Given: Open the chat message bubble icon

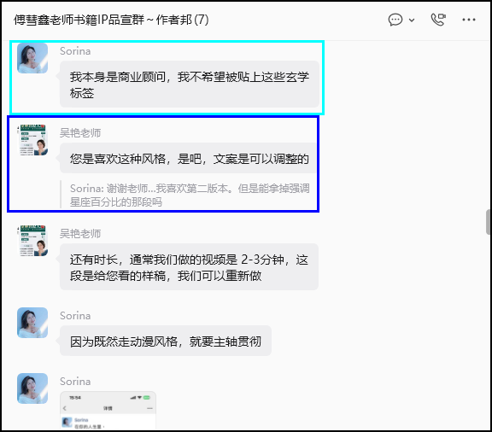Looking at the screenshot, I should point(395,20).
